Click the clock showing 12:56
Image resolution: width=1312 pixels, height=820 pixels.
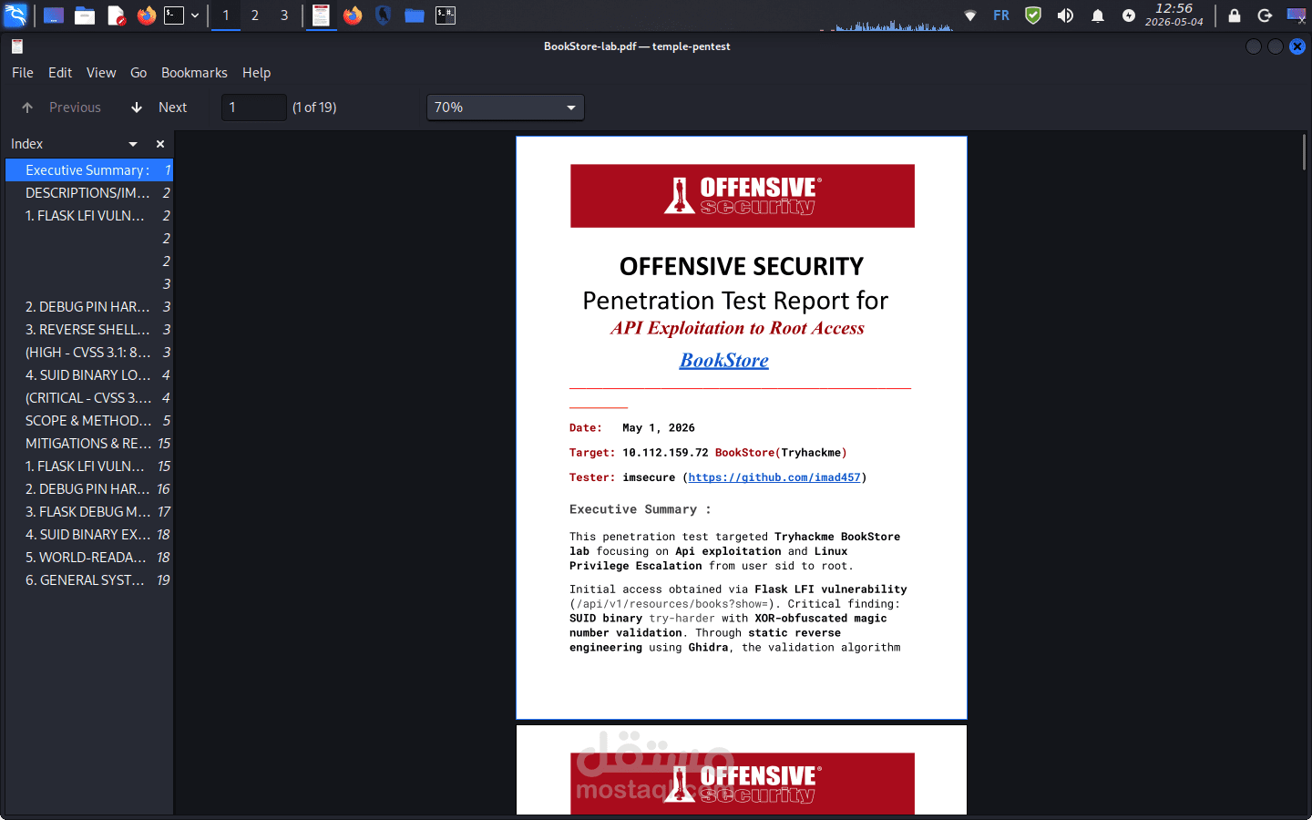(1174, 15)
